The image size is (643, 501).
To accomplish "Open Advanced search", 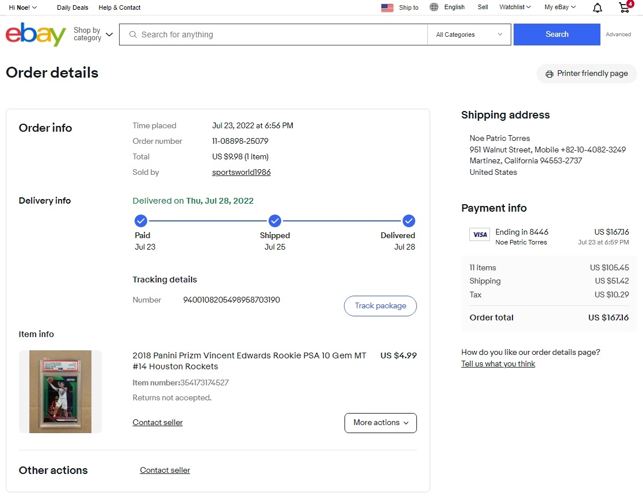I will coord(618,35).
